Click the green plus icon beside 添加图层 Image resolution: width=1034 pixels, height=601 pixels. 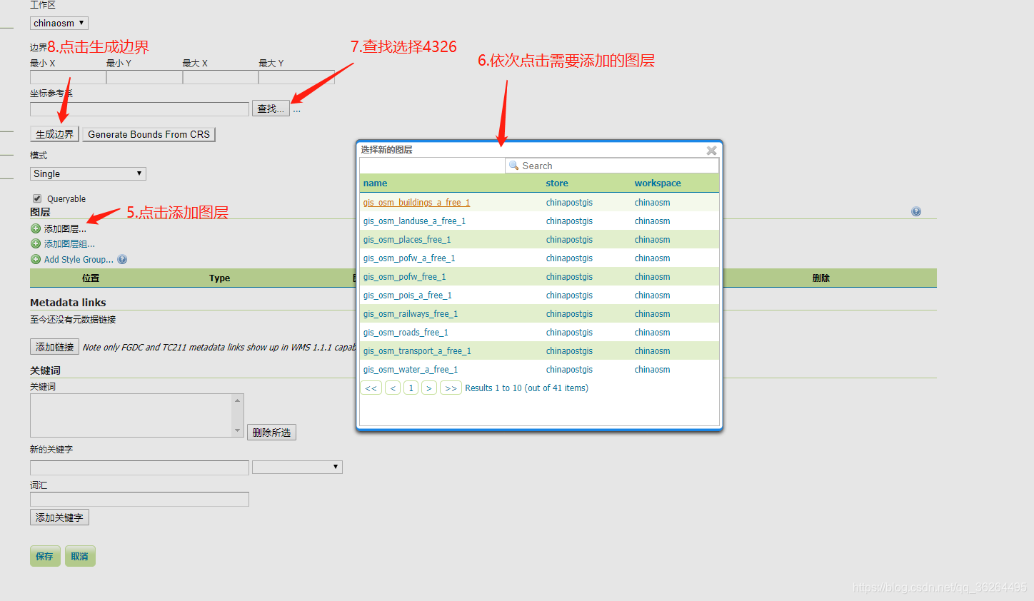[36, 228]
